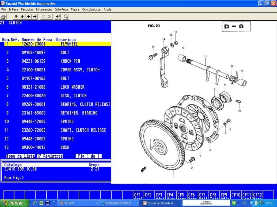Open the Pesquisa menu
277x207 pixels.
(x=27, y=10)
